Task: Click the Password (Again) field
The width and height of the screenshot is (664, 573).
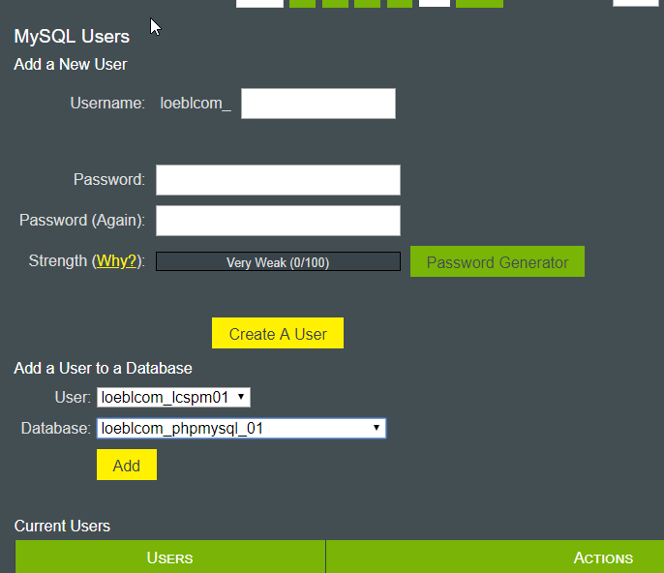Action: (278, 221)
